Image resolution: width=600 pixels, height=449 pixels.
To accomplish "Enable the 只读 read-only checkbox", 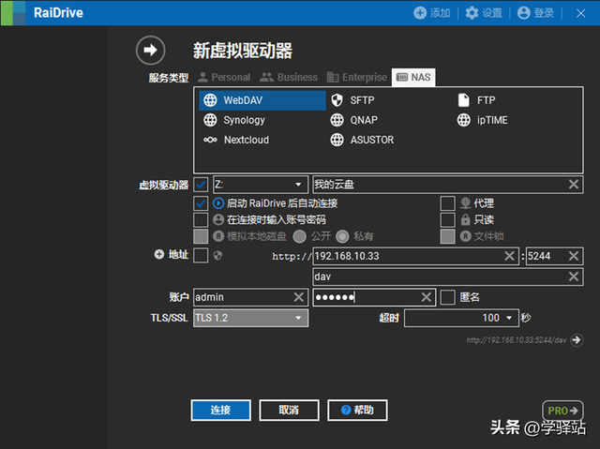I will [x=447, y=220].
